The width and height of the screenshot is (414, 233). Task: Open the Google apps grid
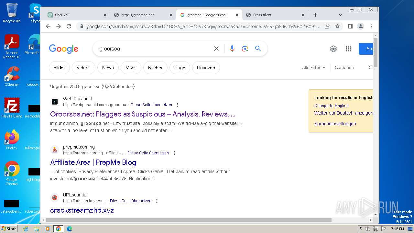pos(348,49)
